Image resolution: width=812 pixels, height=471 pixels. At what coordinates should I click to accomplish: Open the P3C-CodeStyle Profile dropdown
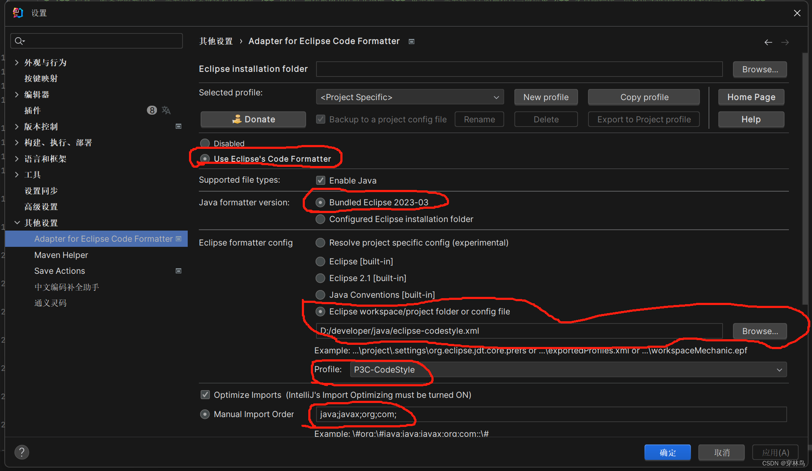click(568, 370)
